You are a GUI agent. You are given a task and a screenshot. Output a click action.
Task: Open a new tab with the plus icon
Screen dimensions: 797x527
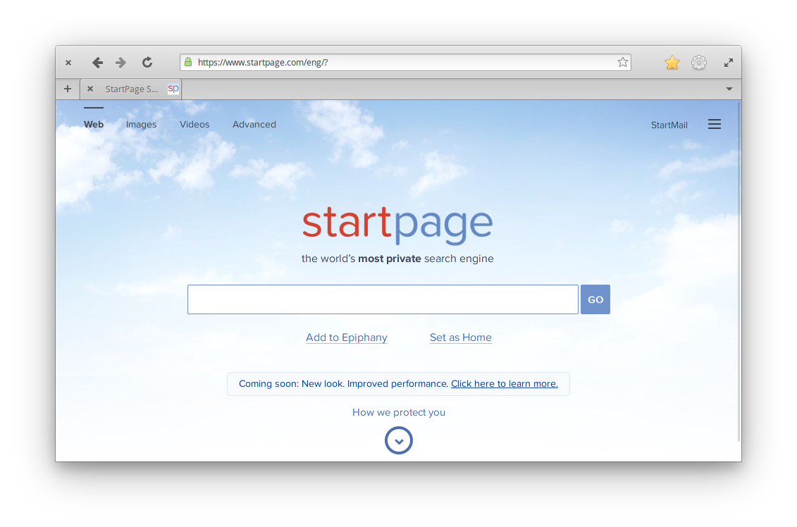tap(68, 89)
